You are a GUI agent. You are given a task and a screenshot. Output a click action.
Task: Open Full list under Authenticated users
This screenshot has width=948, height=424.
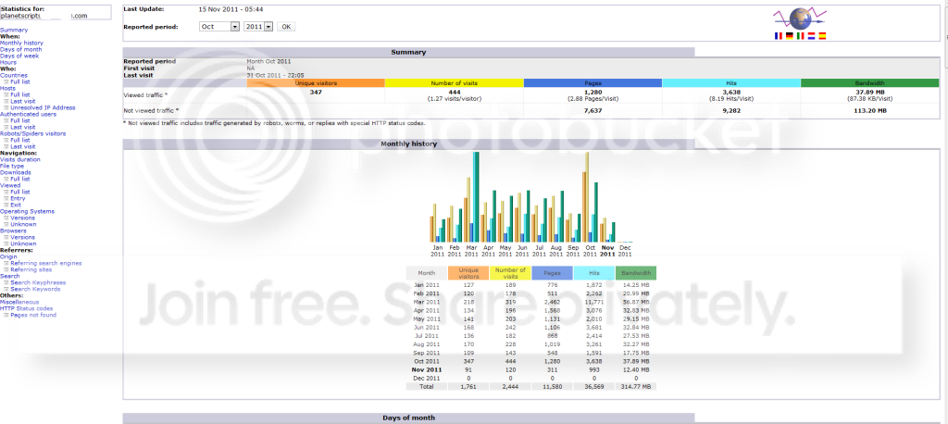click(x=20, y=120)
